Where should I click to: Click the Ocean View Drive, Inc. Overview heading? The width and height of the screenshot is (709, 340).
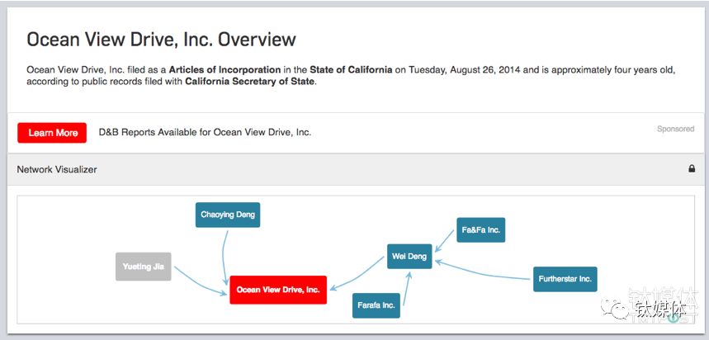click(162, 40)
